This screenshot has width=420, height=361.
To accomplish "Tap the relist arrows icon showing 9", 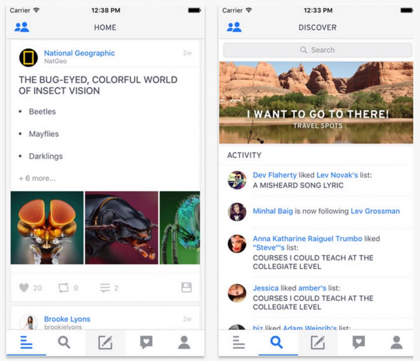I will [x=63, y=288].
